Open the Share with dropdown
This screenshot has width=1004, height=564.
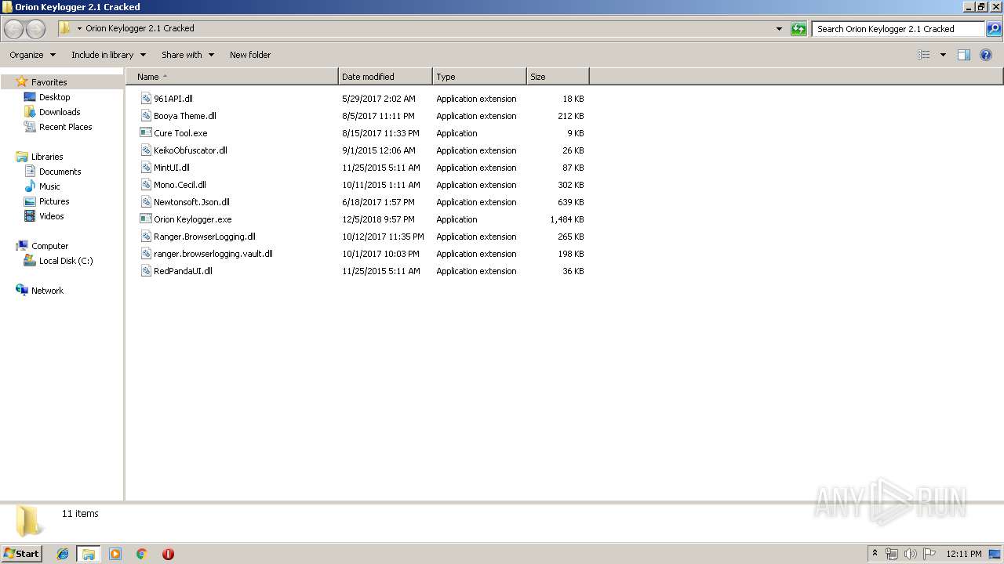(187, 55)
